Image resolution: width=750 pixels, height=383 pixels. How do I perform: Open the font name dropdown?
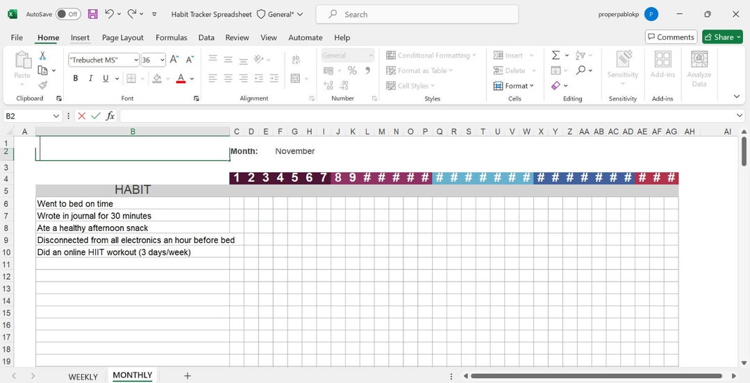click(136, 60)
